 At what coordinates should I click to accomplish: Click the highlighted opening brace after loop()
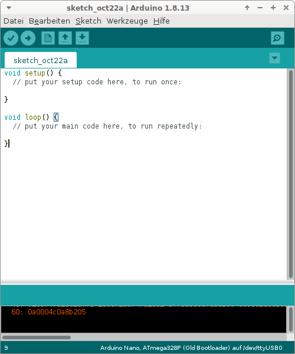56,117
